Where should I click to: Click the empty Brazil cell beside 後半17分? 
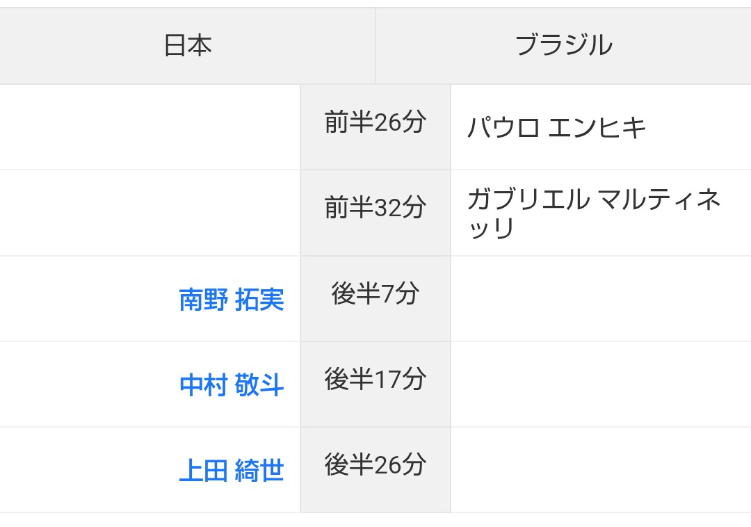coord(601,384)
